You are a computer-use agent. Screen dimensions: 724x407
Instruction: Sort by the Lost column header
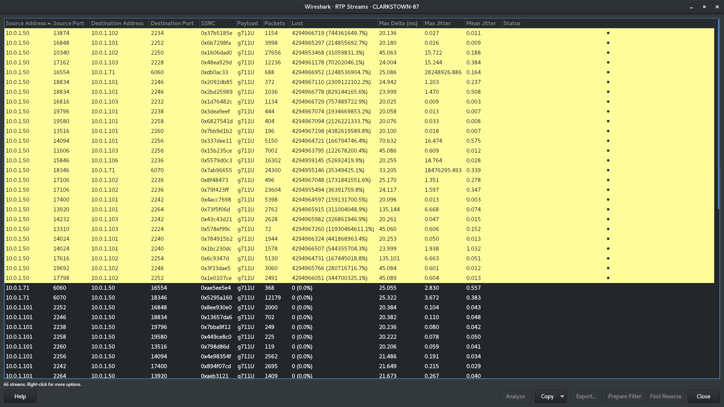click(x=334, y=23)
